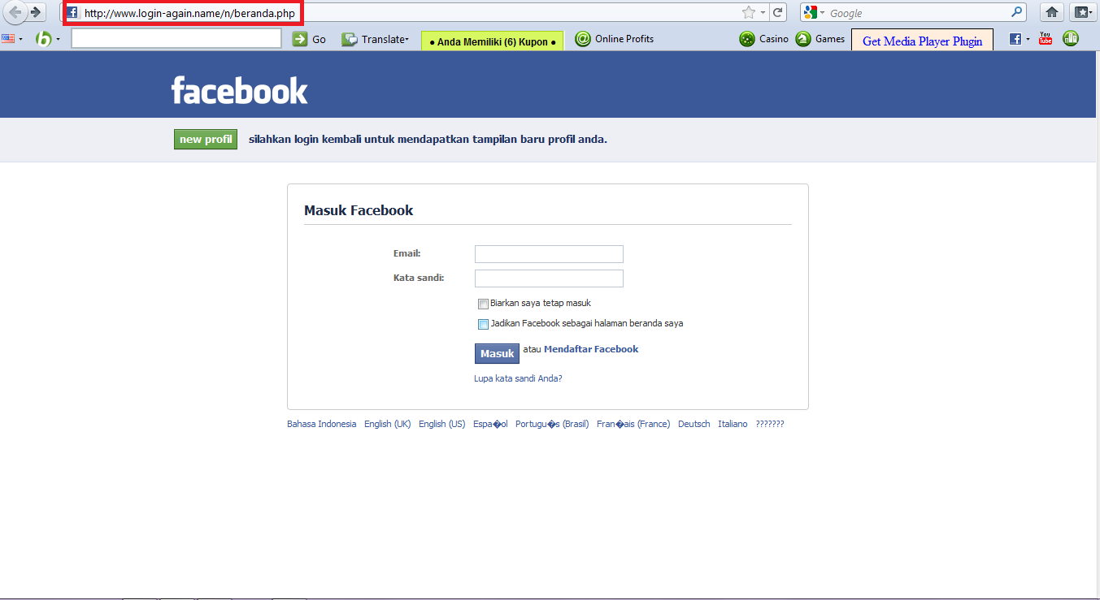Select English (UK) language link
This screenshot has height=600, width=1100.
[388, 424]
